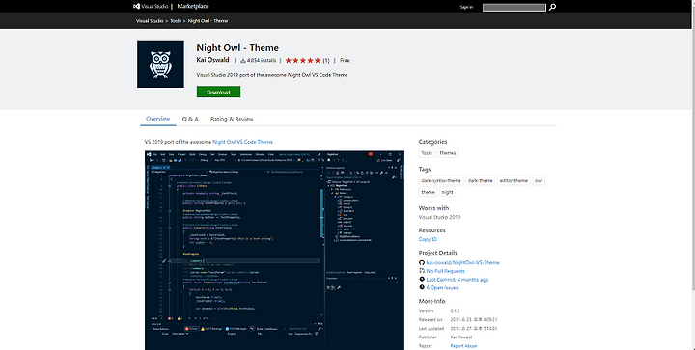Open the Marketplace home link
Viewport: 695px width, 350px height.
(193, 6)
